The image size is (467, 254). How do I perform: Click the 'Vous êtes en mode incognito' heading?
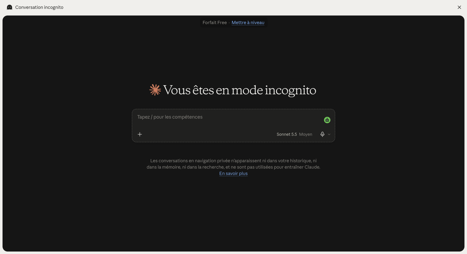point(239,90)
